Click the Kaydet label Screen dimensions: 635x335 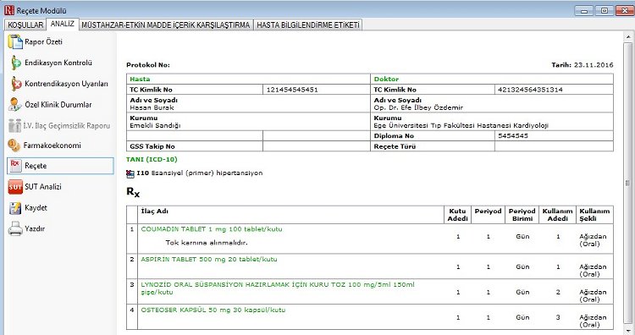(36, 207)
